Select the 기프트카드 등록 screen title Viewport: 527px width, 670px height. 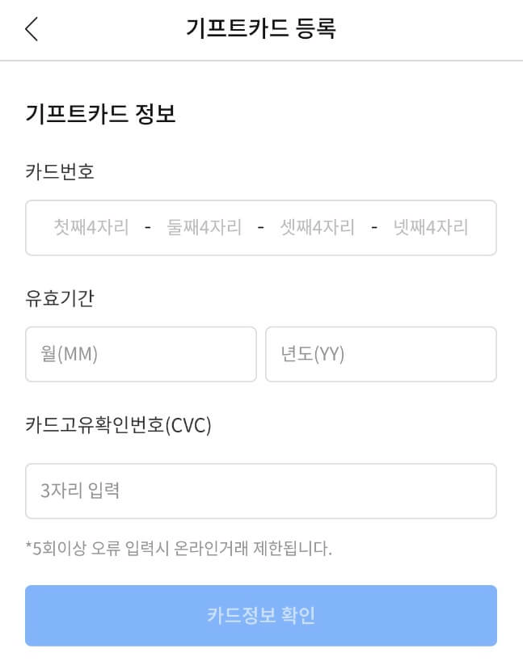(263, 27)
